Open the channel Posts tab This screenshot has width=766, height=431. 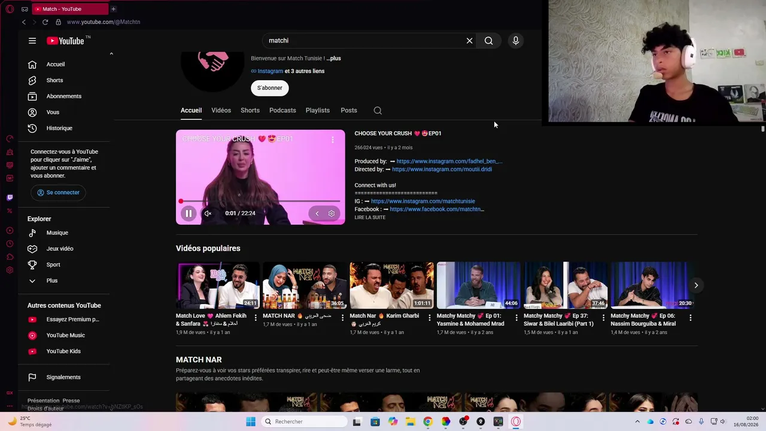[x=349, y=111]
